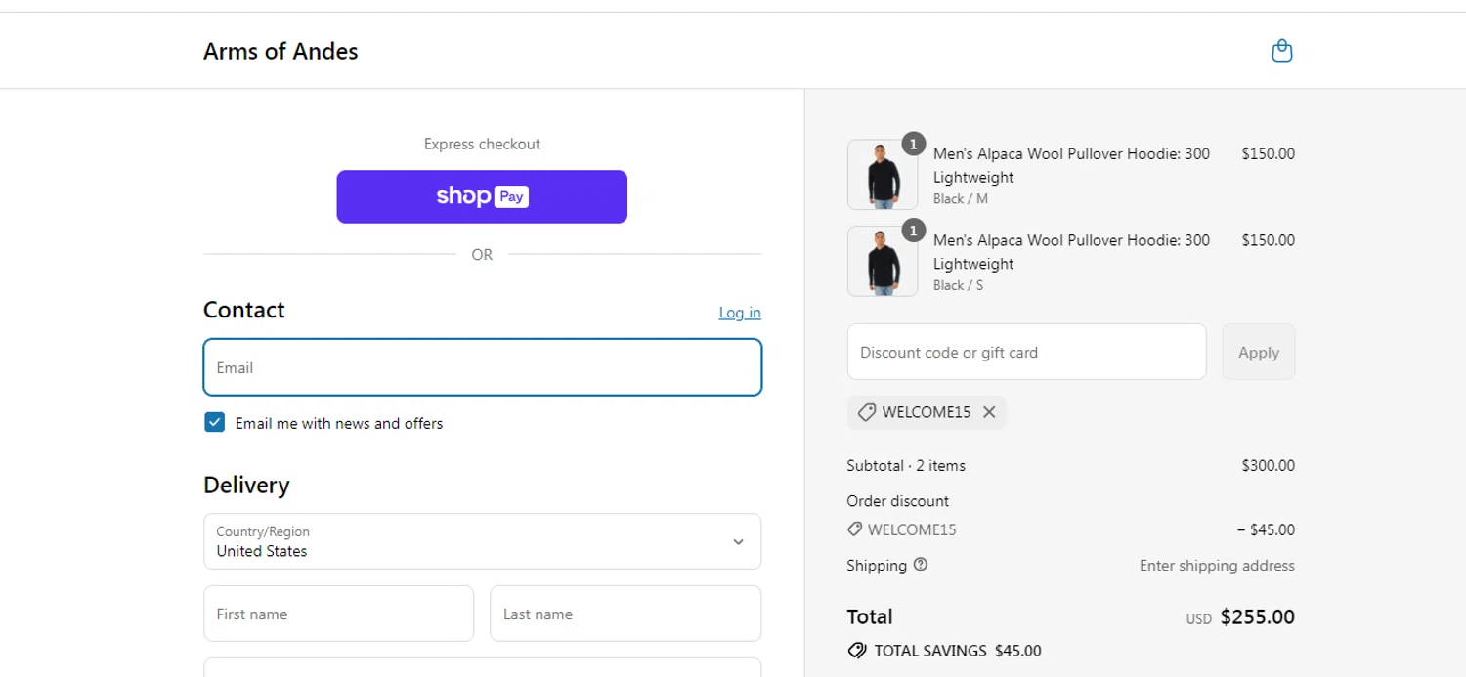Click the Apply discount button
The height and width of the screenshot is (677, 1466).
tap(1259, 352)
